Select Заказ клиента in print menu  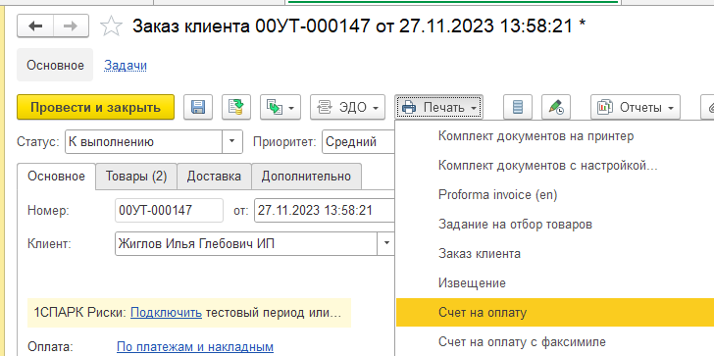tap(555, 254)
